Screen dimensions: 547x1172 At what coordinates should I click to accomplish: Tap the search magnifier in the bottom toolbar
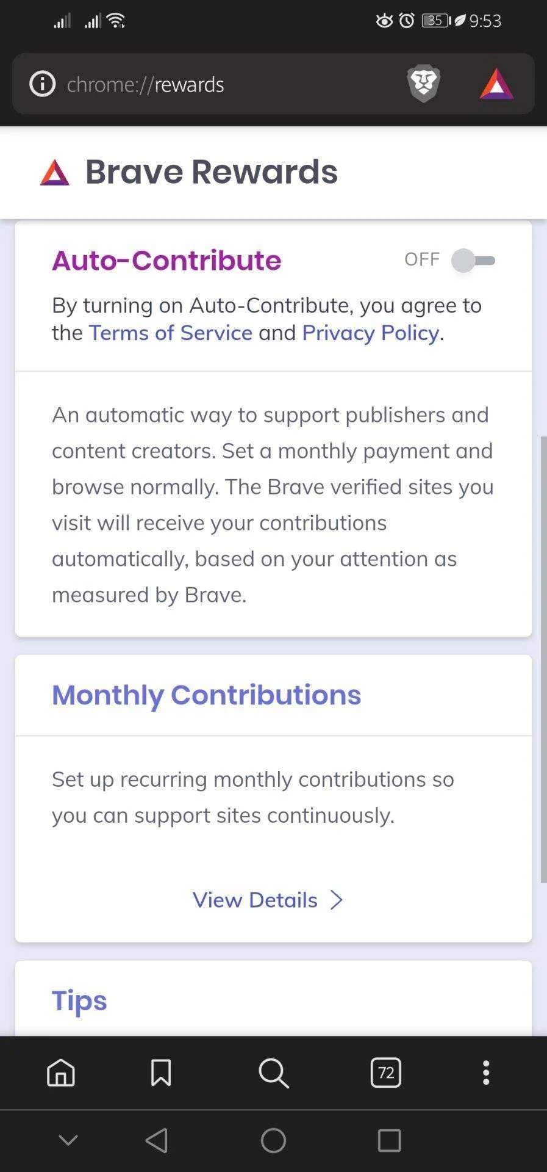click(x=273, y=1073)
